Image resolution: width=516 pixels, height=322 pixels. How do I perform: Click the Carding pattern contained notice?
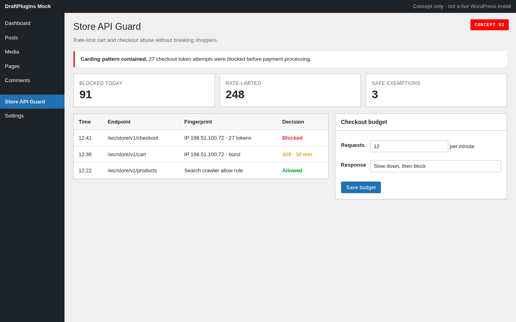[290, 59]
